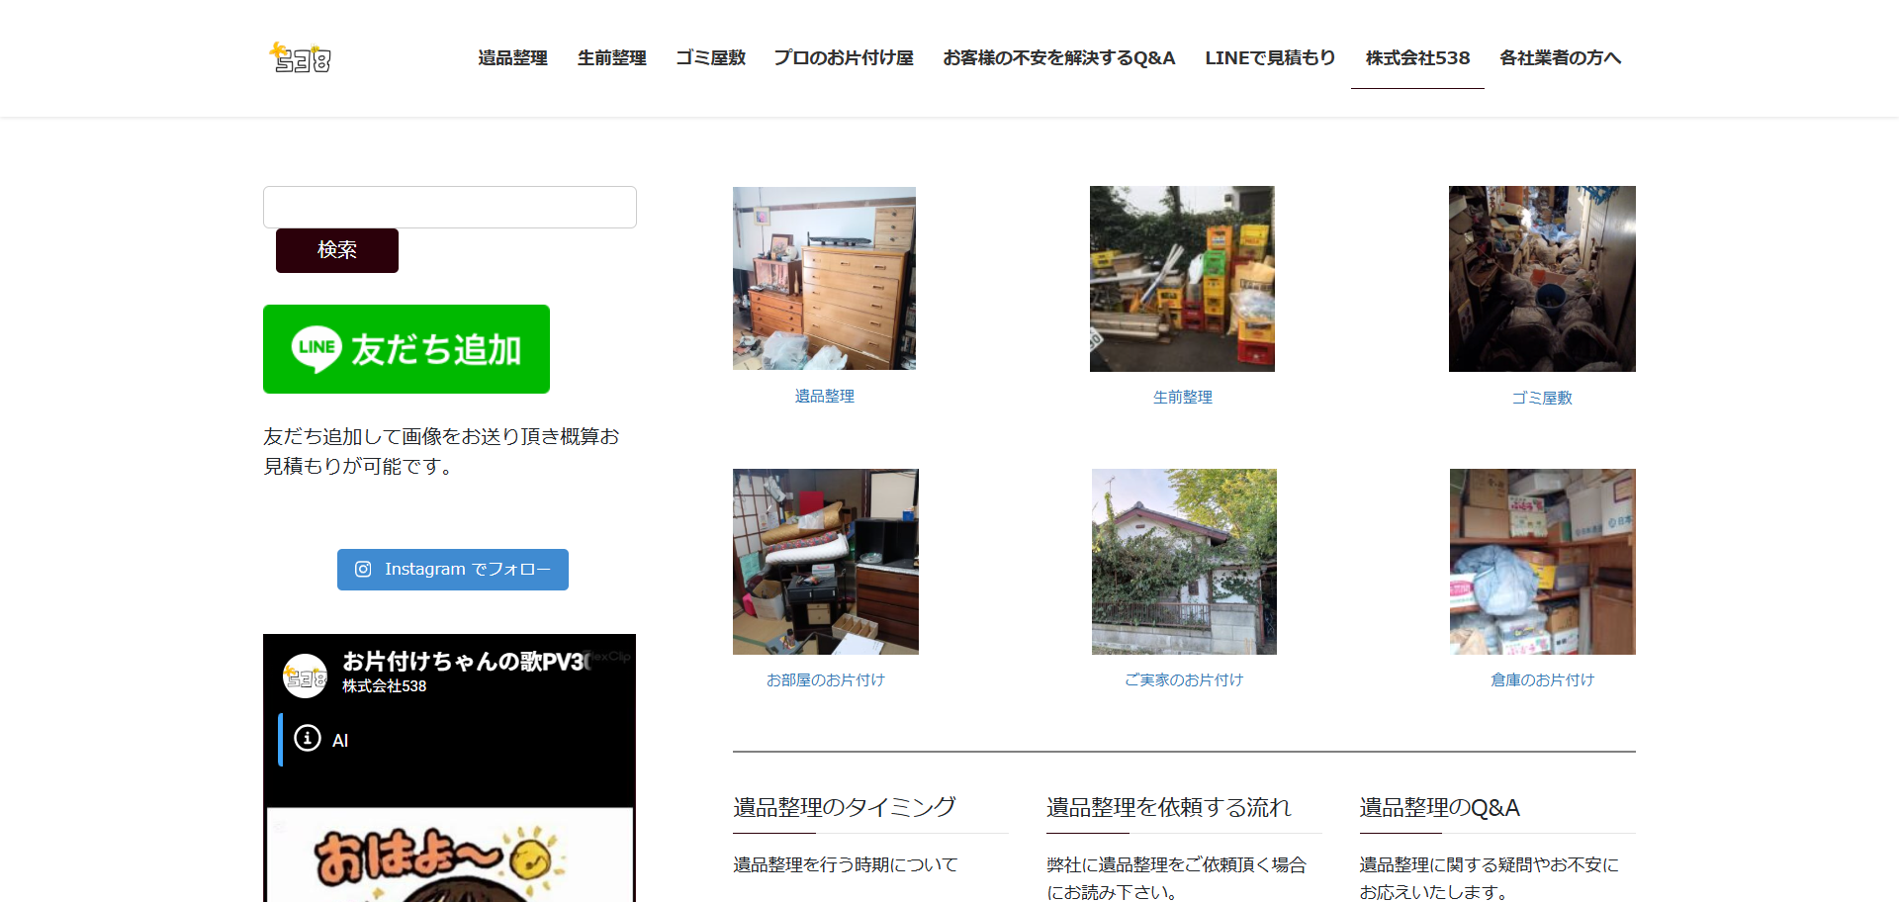1899x902 pixels.
Task: Click the ご実家のお片付け text link
Action: [1184, 680]
